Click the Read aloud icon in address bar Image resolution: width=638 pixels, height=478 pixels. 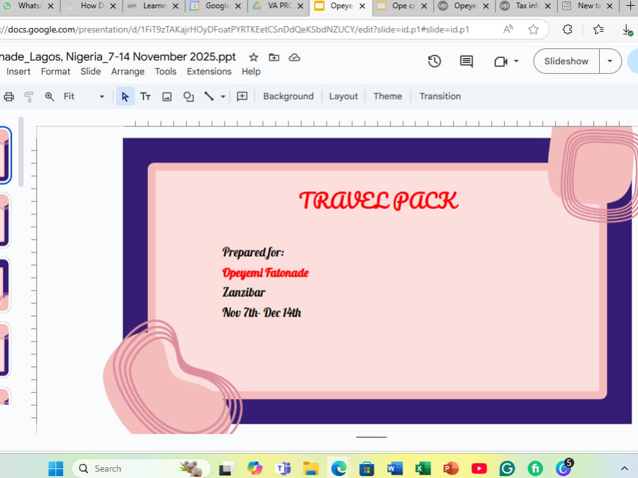click(508, 29)
